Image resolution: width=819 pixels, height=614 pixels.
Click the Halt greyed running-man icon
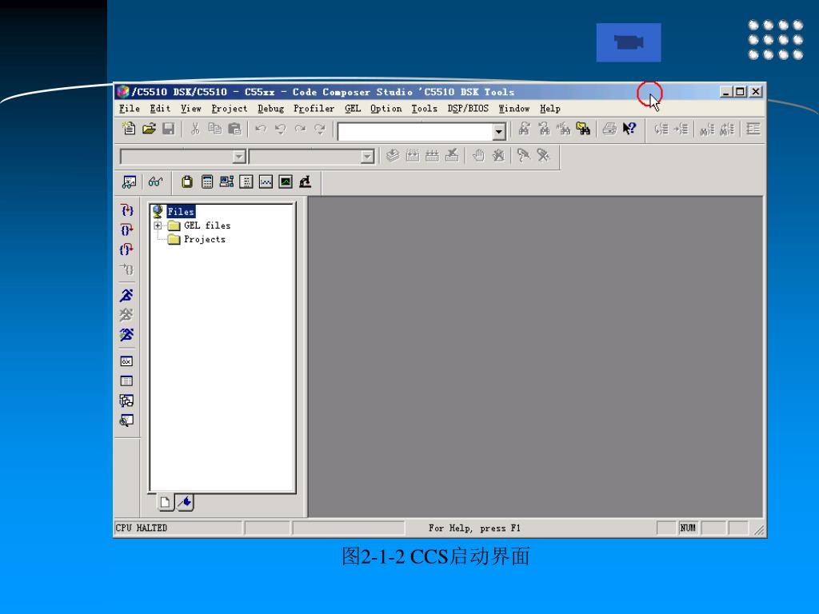pos(126,315)
